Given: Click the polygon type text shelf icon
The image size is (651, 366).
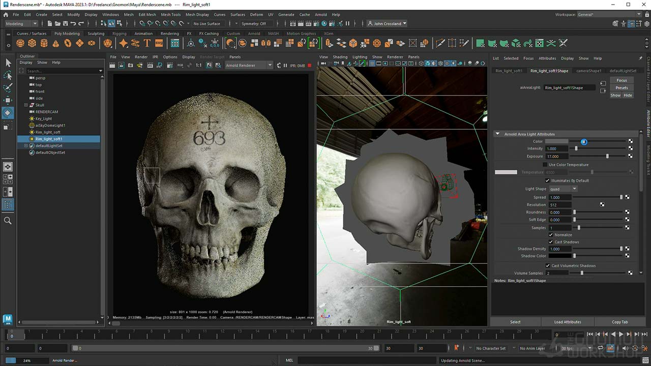Looking at the screenshot, I should 147,44.
